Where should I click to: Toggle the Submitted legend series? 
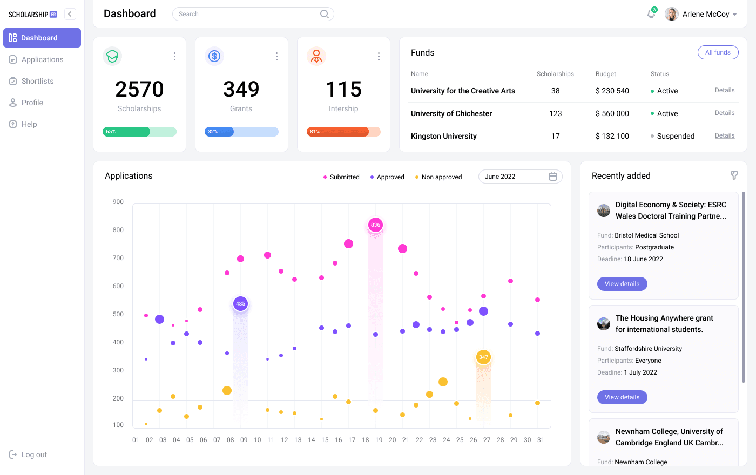tap(341, 177)
